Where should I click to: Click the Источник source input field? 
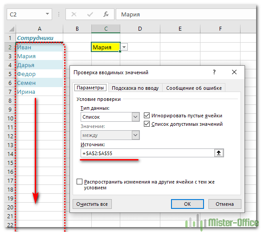(x=147, y=153)
